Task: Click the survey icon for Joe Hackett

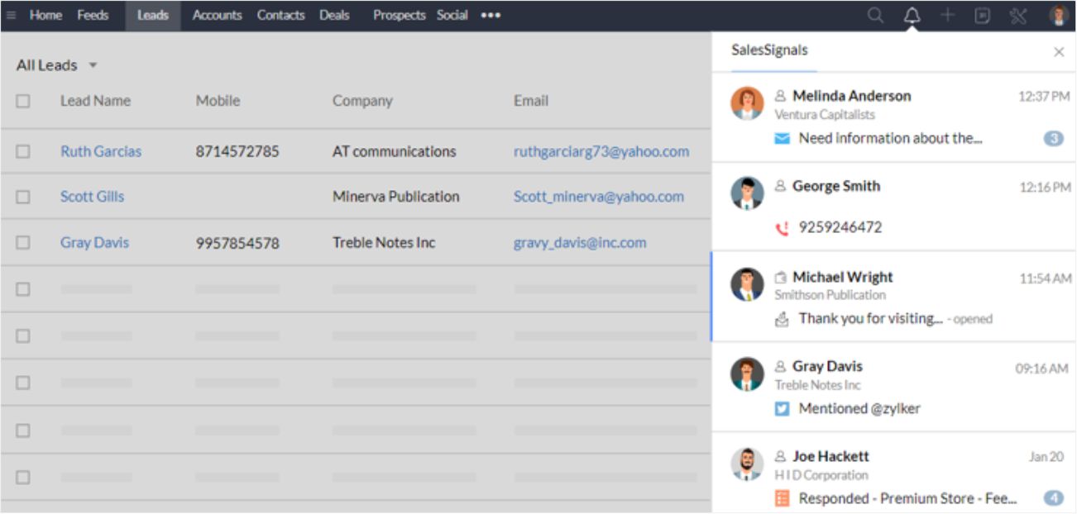Action: pos(782,498)
